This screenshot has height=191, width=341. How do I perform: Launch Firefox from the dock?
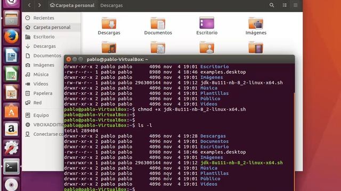tap(11, 37)
